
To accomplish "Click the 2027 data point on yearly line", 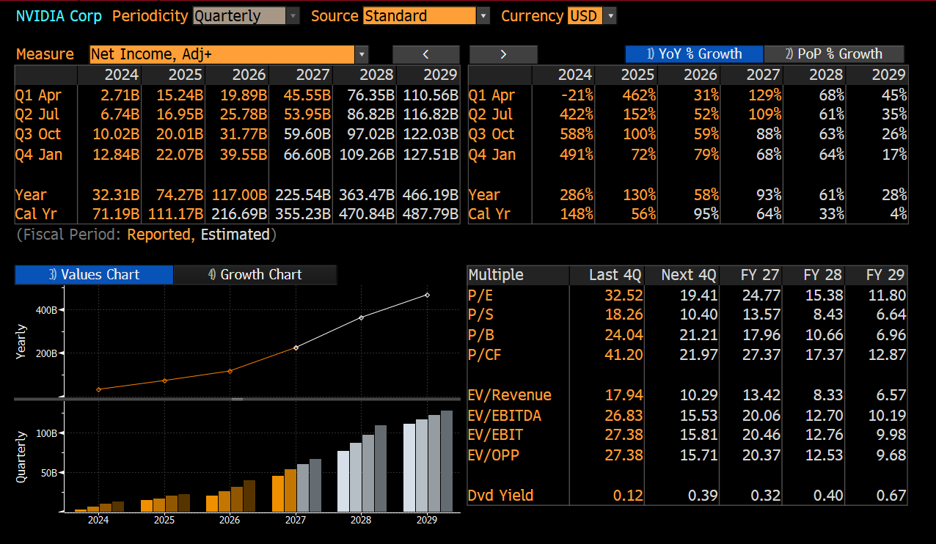I will (x=296, y=348).
